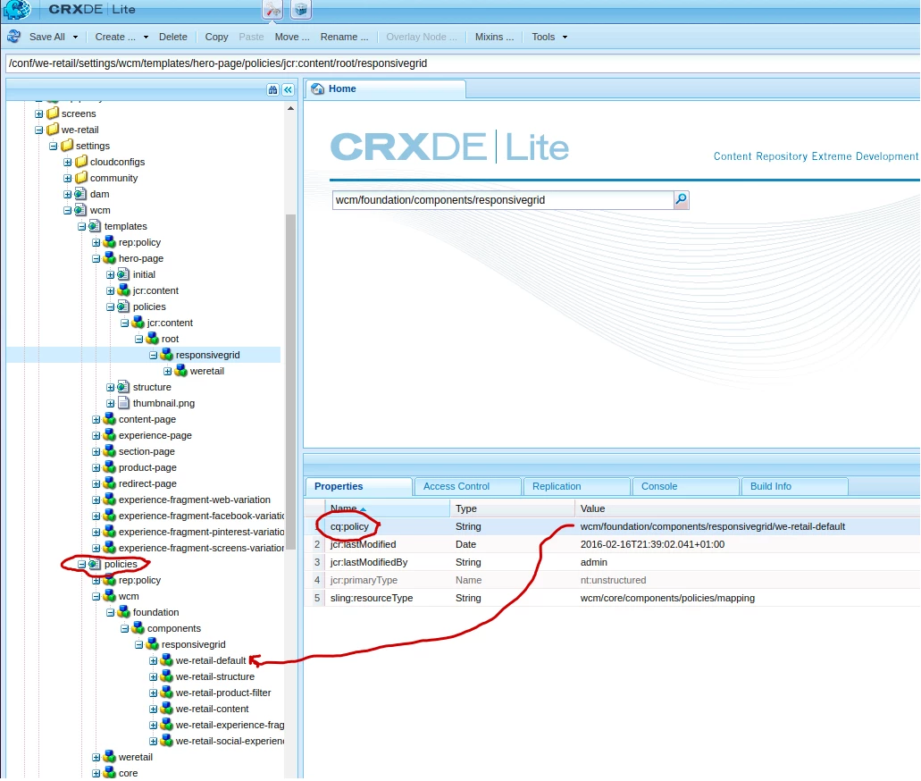Click the we-retail folder icon
Viewport: 921px width, 781px height.
coord(53,130)
